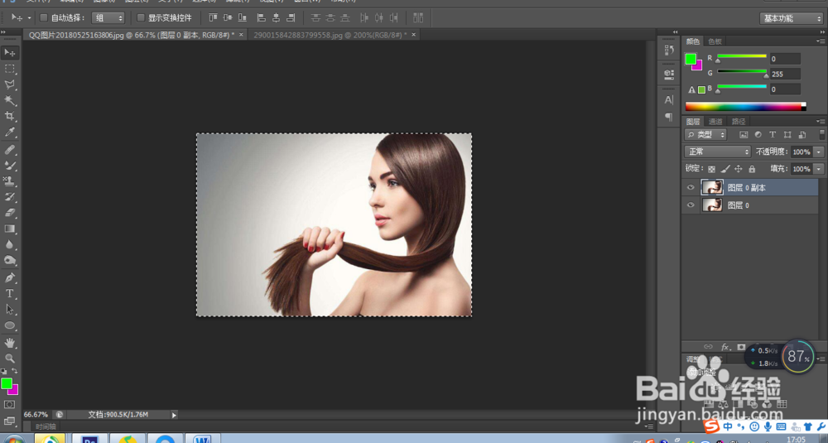Image resolution: width=828 pixels, height=443 pixels.
Task: Switch to the 290015842883799558.jpg document tab
Action: [x=330, y=35]
